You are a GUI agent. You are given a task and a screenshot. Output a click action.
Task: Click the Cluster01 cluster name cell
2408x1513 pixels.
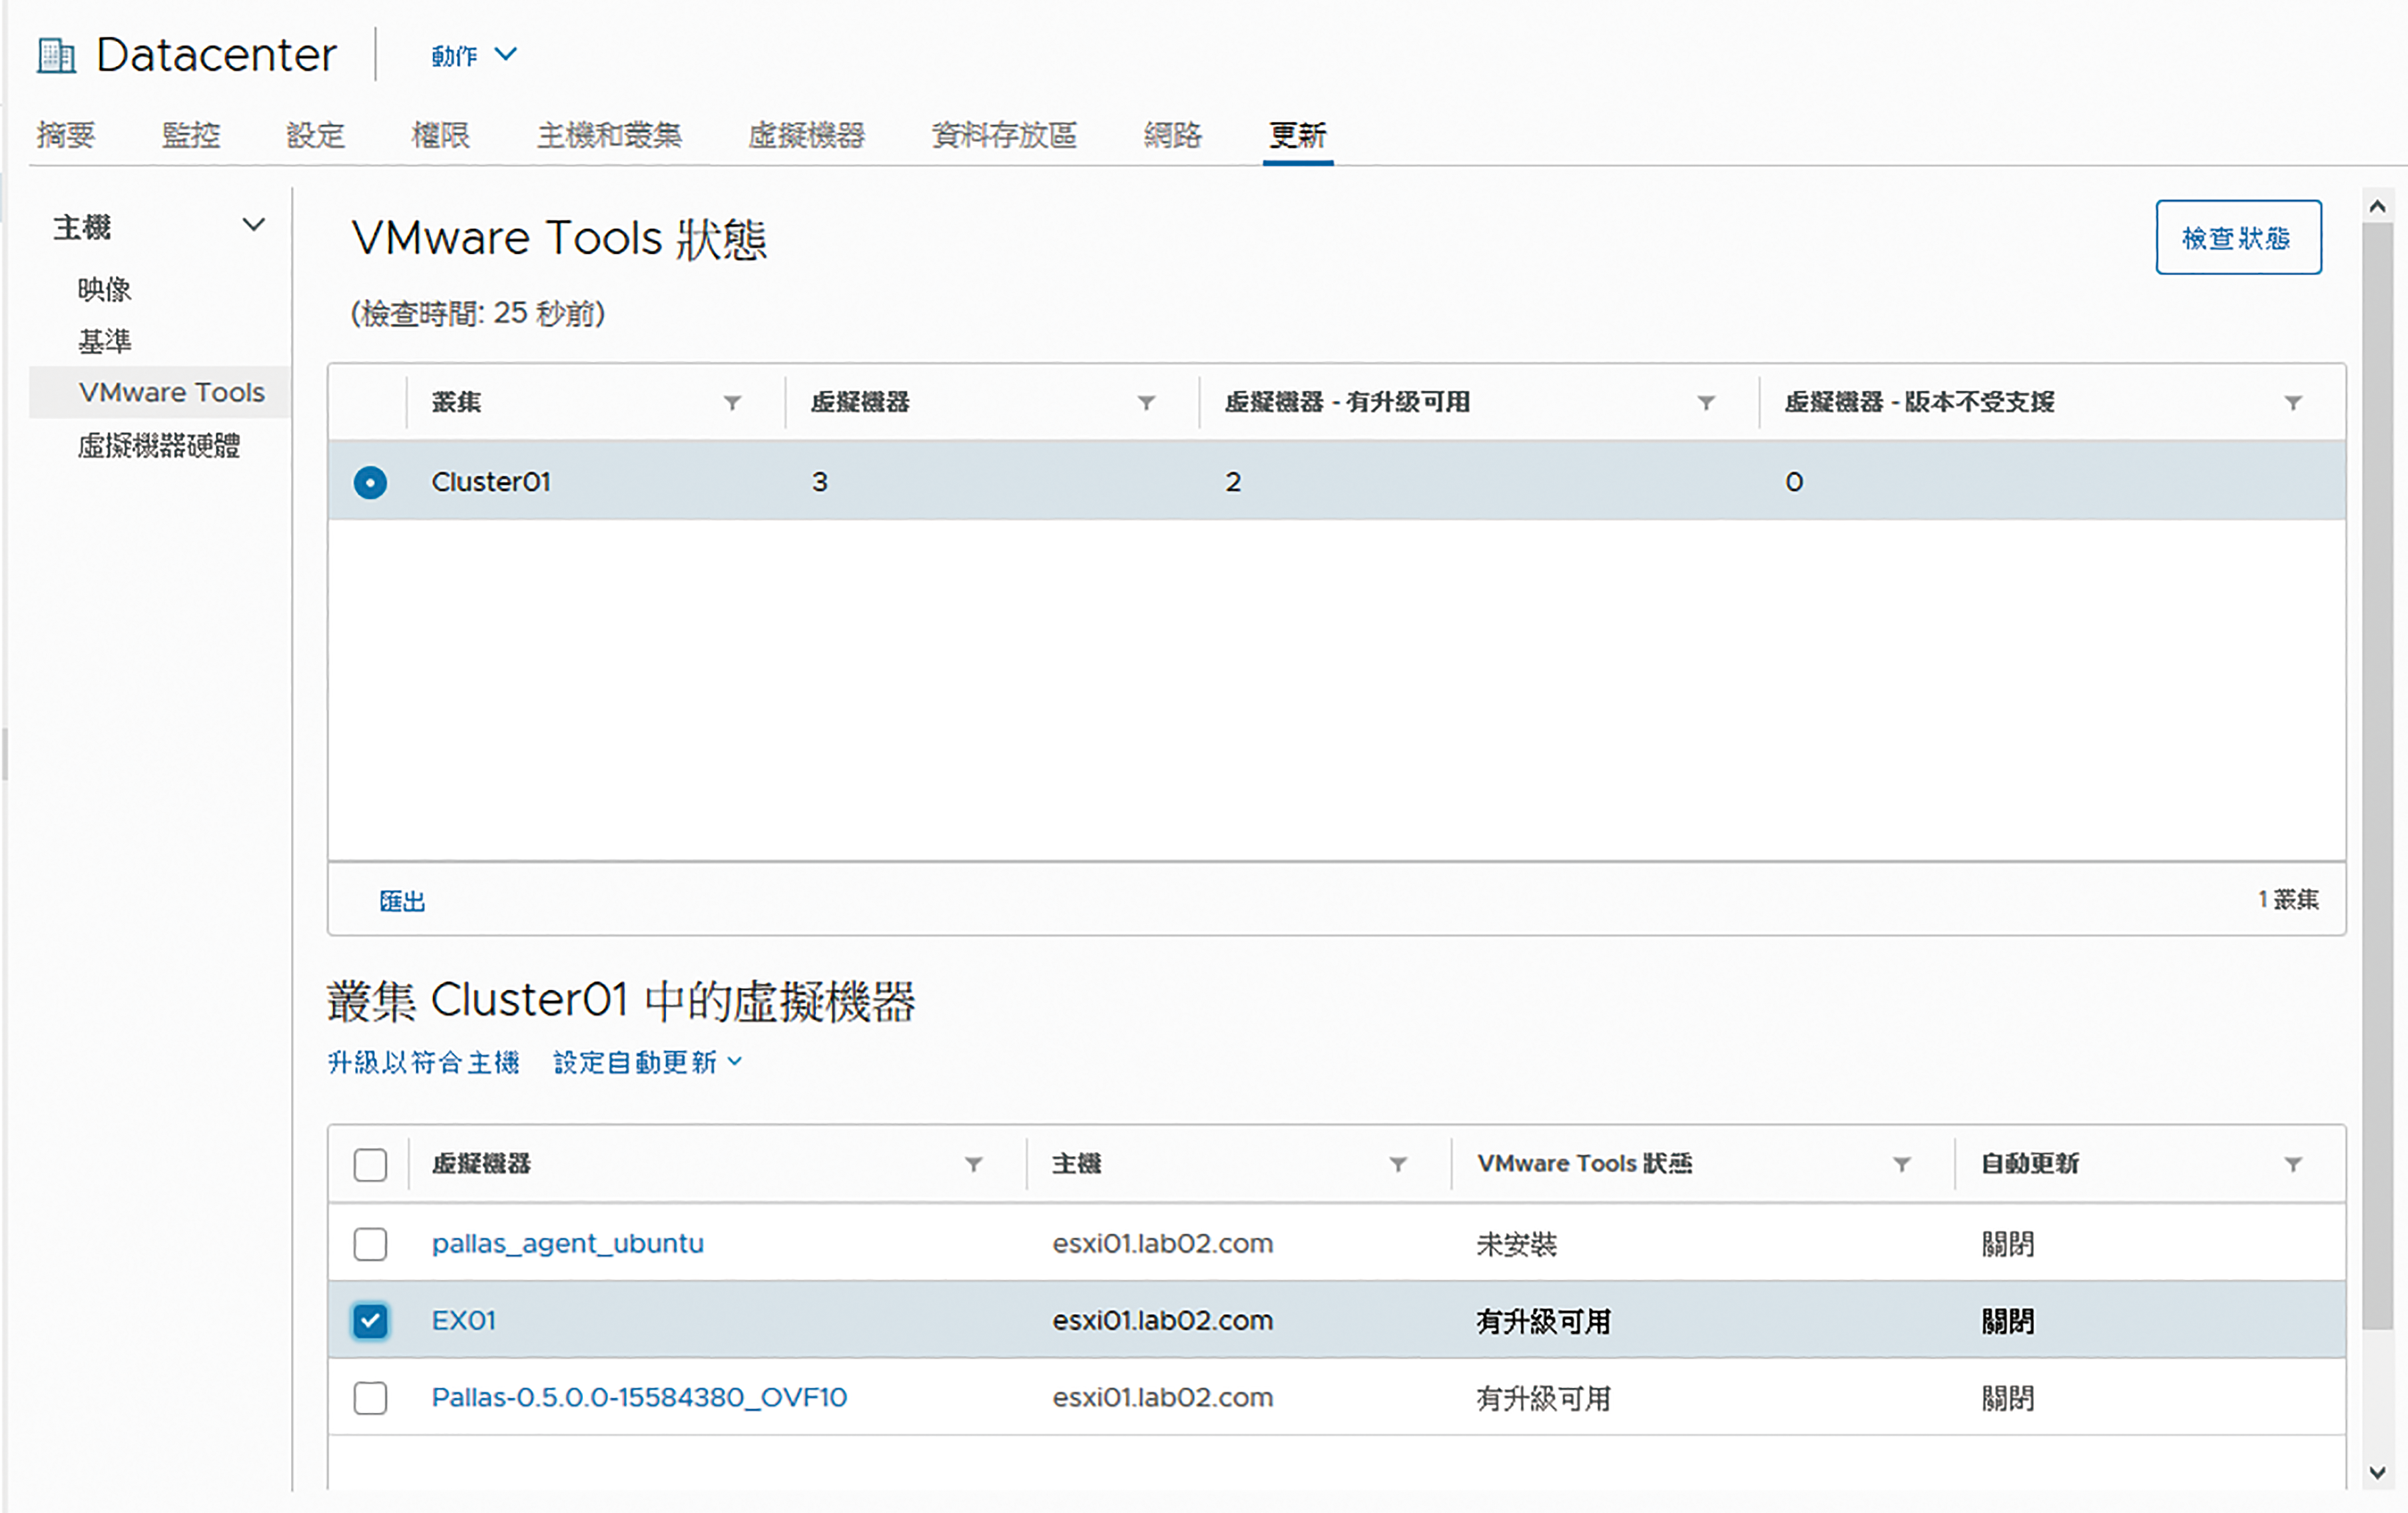click(x=491, y=482)
